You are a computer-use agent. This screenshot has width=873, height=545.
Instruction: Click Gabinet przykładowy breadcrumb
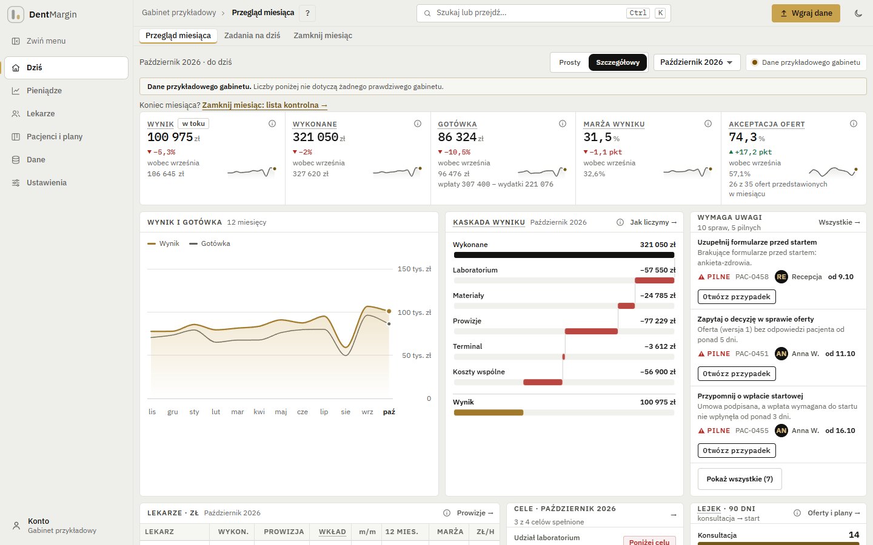tap(179, 13)
